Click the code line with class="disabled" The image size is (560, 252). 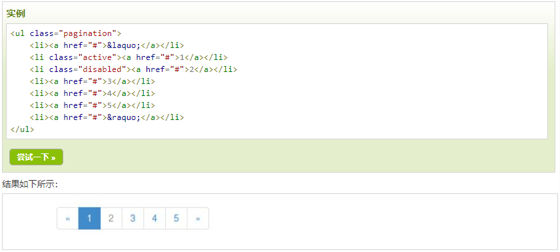pos(134,69)
